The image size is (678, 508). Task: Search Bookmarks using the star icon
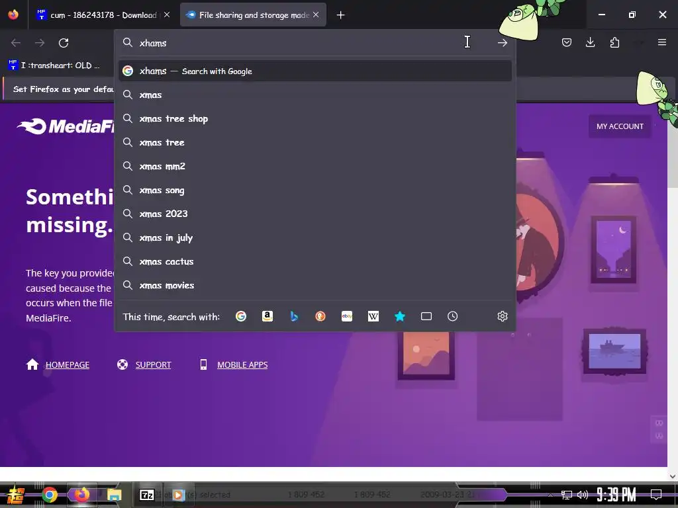[400, 316]
